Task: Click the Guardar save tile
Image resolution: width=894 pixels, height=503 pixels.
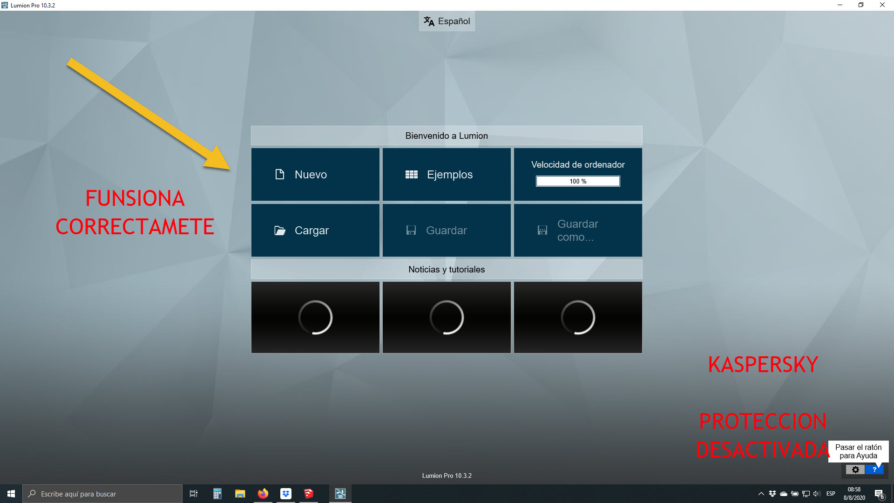Action: point(447,230)
